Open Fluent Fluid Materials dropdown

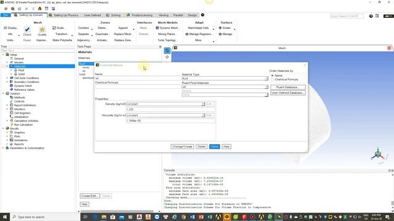(225, 87)
